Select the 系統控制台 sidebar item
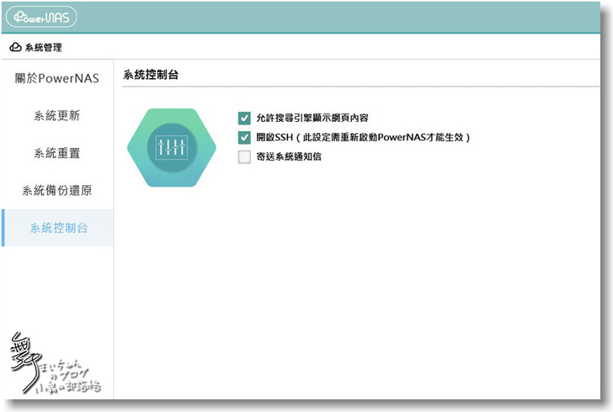Viewport: 613px width, 412px height. pyautogui.click(x=57, y=228)
